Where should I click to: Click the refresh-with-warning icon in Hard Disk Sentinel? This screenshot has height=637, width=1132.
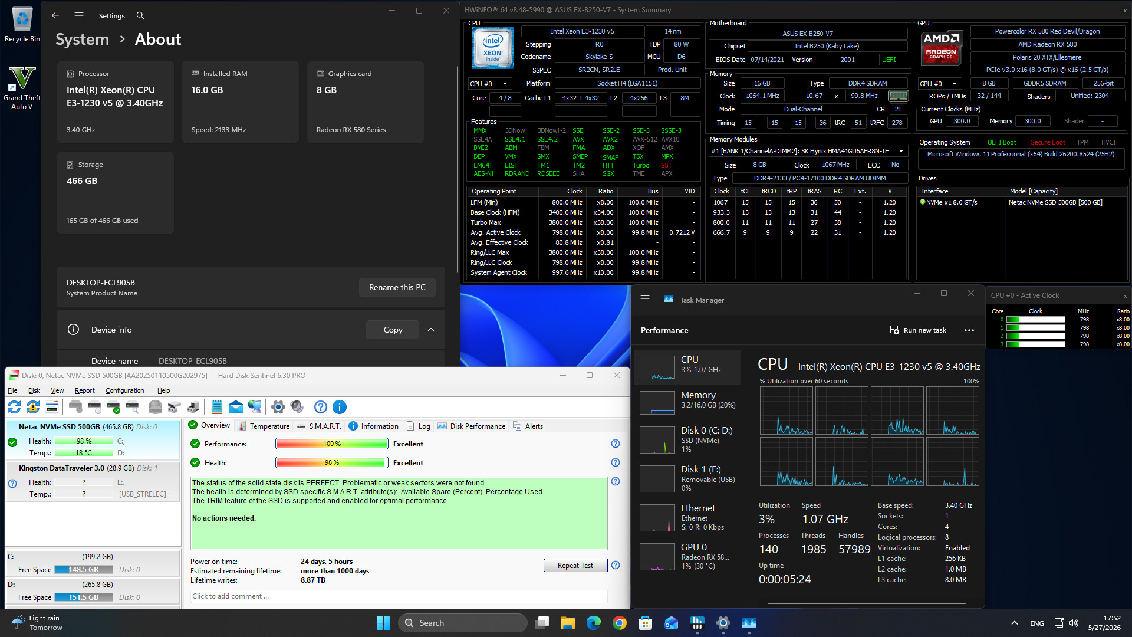33,407
